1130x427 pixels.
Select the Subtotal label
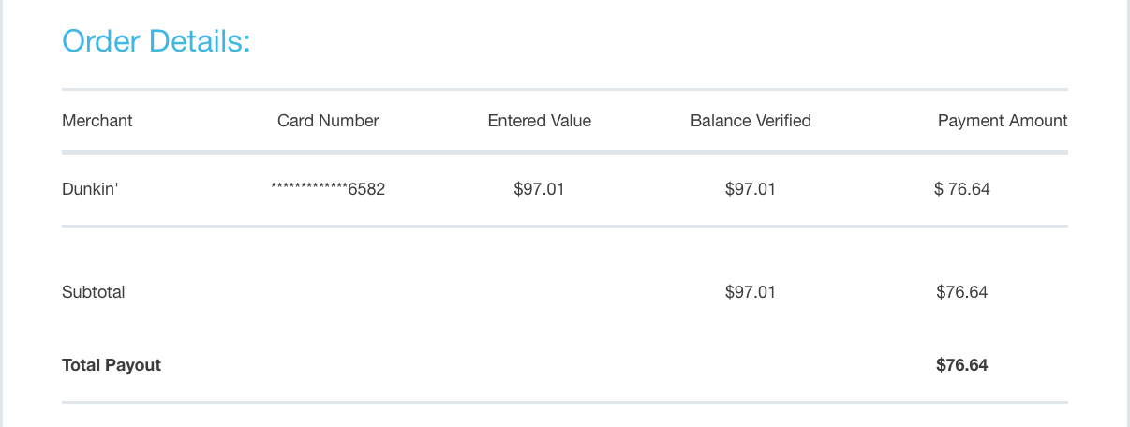pos(94,292)
